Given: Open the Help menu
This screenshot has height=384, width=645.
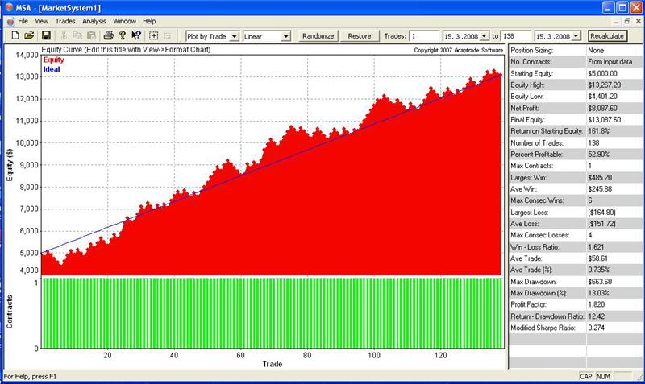Looking at the screenshot, I should (x=149, y=21).
